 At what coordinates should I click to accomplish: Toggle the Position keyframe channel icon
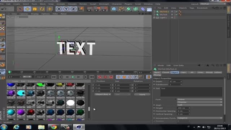[118, 77]
